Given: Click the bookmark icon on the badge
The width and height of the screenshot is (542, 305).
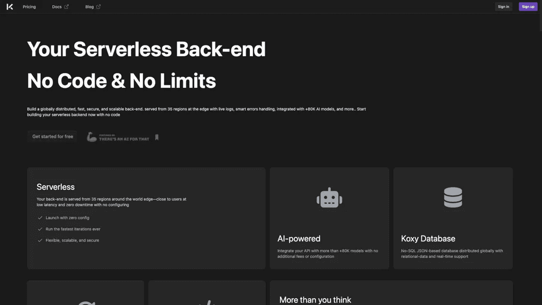Looking at the screenshot, I should click(157, 137).
